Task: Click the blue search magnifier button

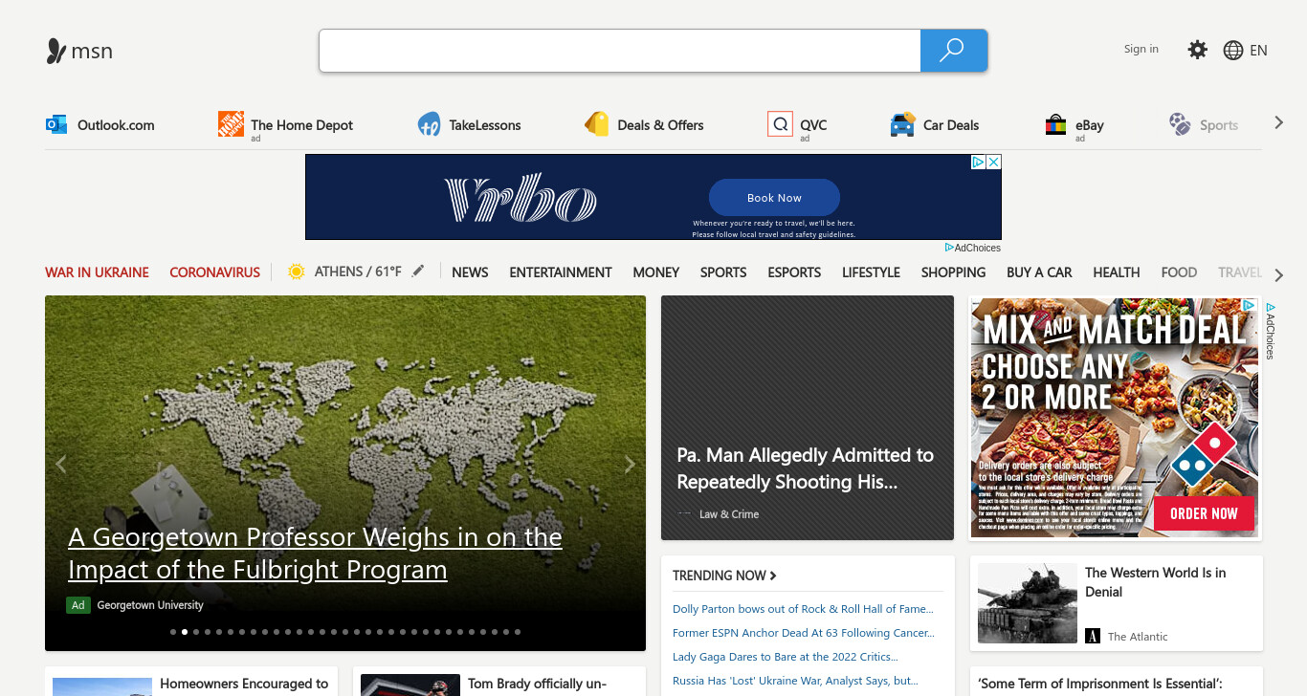Action: pos(953,51)
